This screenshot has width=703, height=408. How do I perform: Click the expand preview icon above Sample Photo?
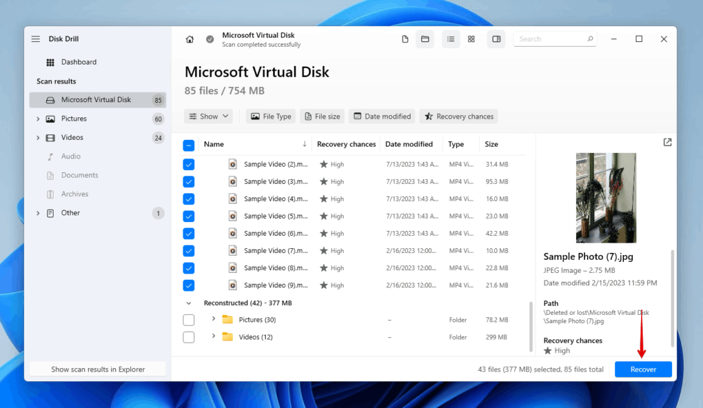coord(667,142)
